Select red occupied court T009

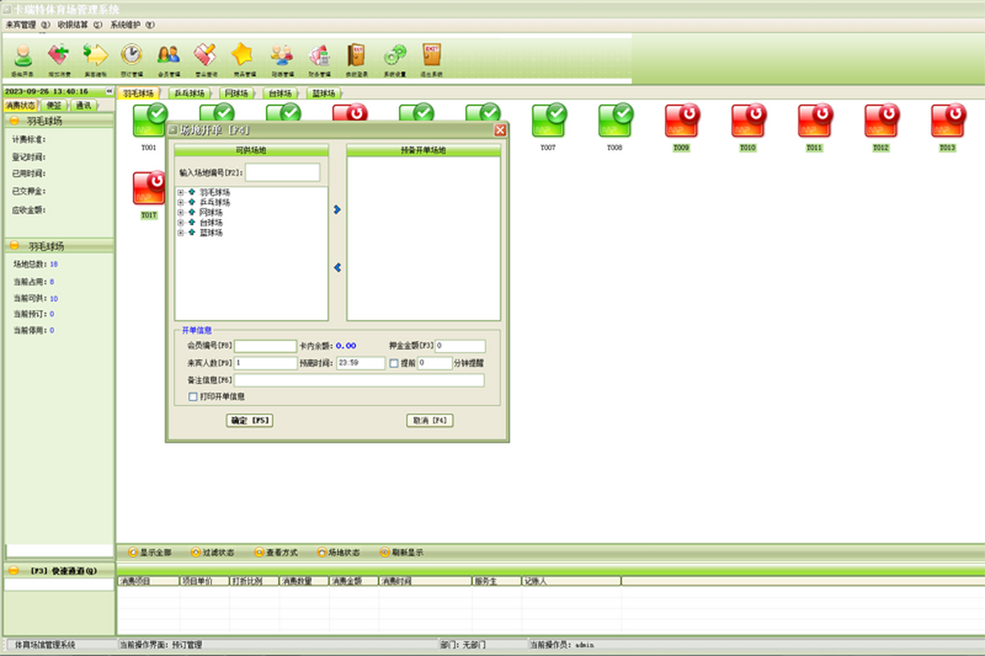coord(681,121)
